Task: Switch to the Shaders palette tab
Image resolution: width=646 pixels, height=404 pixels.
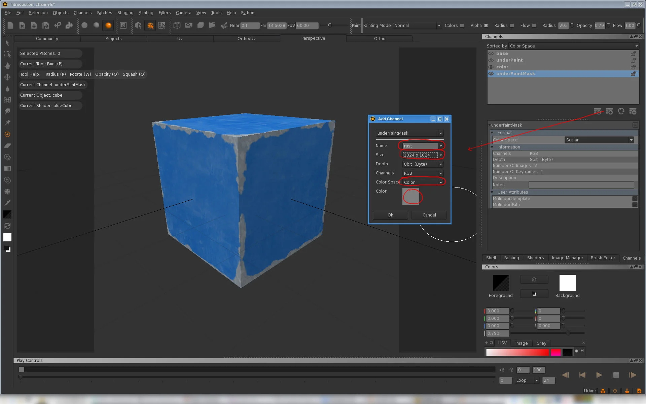Action: [x=535, y=258]
